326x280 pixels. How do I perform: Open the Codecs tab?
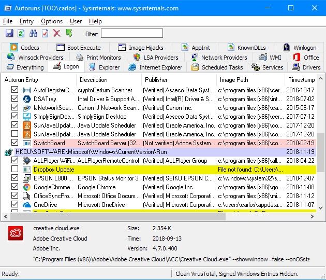pyautogui.click(x=25, y=48)
